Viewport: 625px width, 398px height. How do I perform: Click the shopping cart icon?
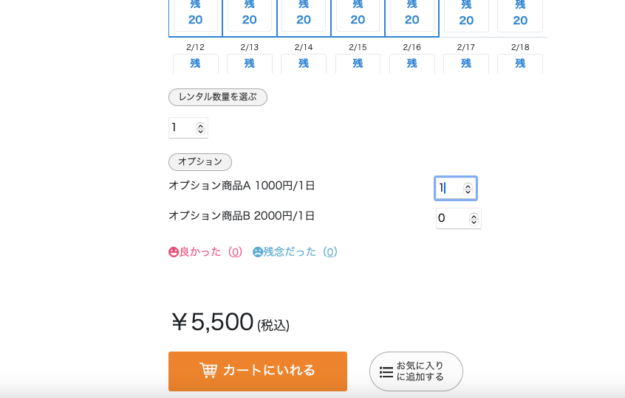208,371
